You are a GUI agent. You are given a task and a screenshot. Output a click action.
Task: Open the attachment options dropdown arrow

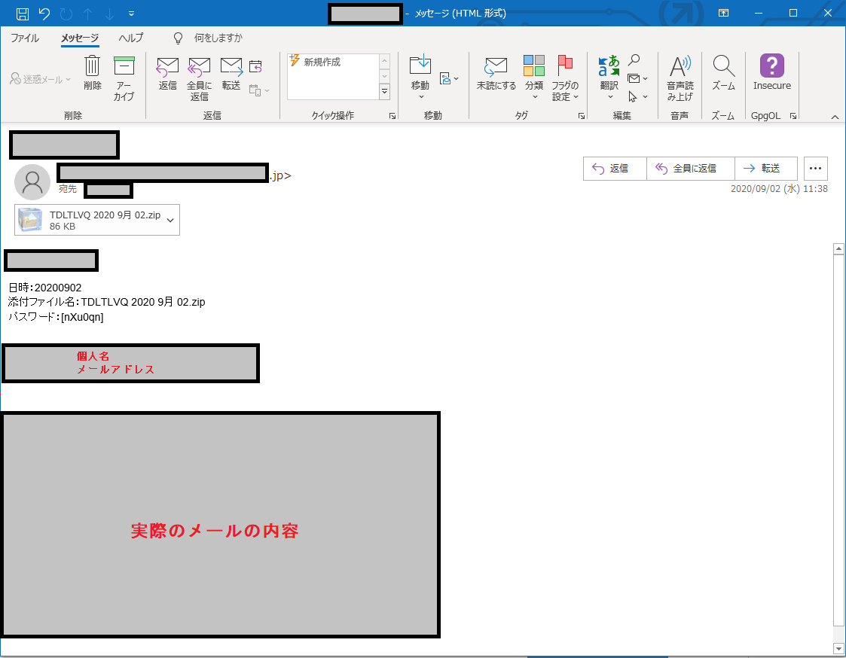coord(170,220)
